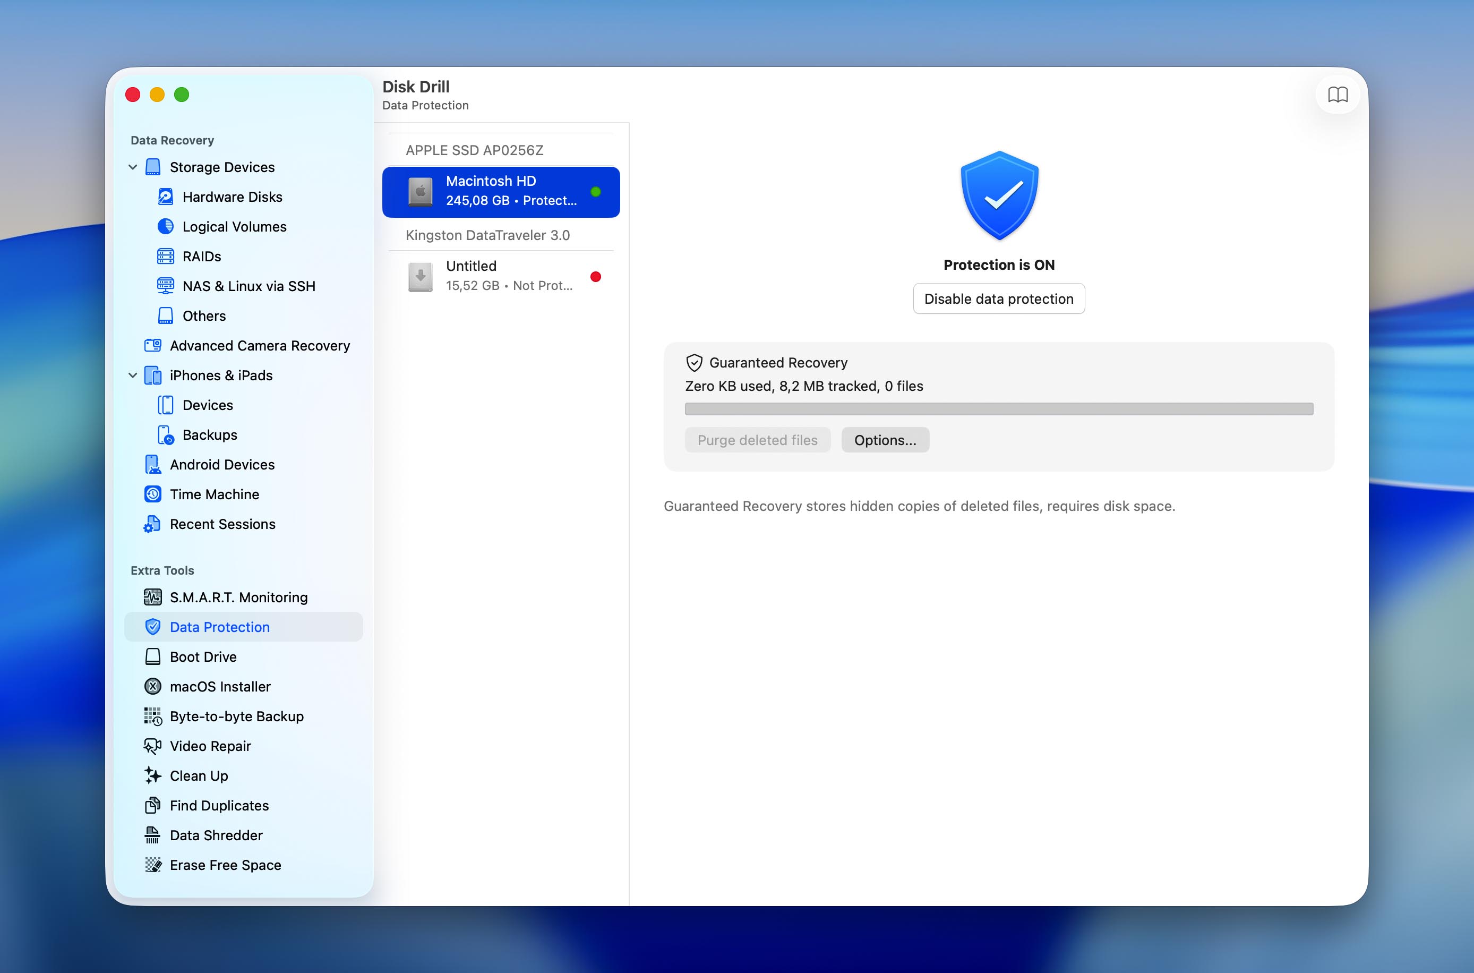This screenshot has height=973, width=1474.
Task: Click the Time Machine clock icon
Action: [152, 494]
